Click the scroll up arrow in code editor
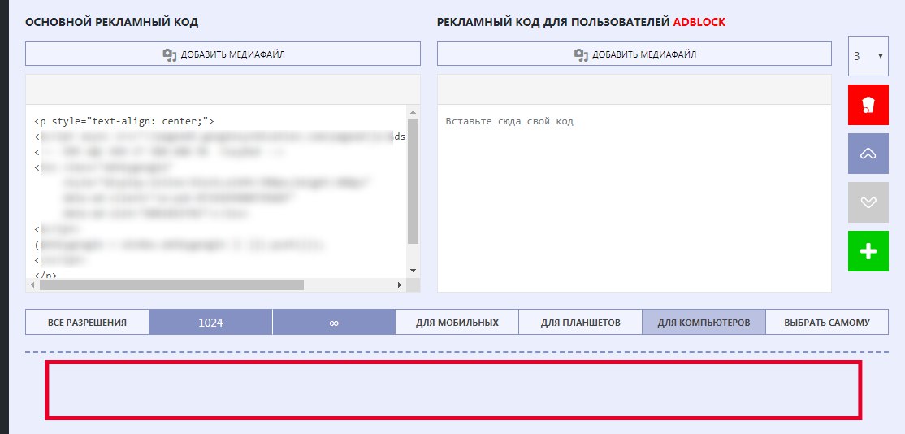Screen dimensions: 905x434 (414, 112)
